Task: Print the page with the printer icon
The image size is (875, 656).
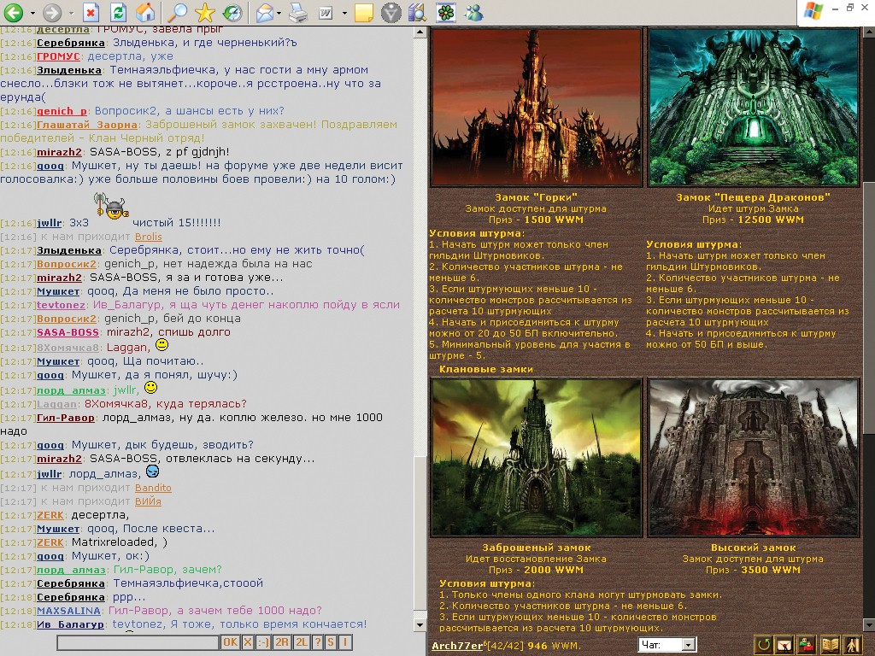Action: tap(298, 12)
